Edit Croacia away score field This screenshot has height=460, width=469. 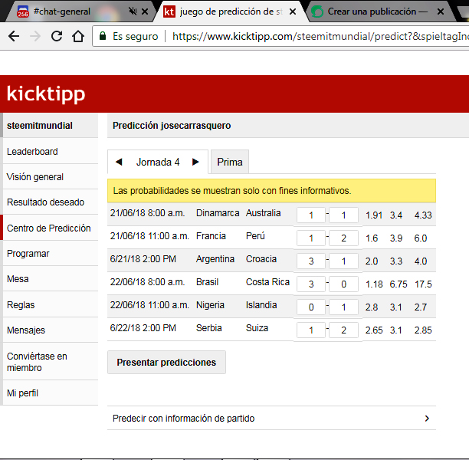pos(343,261)
